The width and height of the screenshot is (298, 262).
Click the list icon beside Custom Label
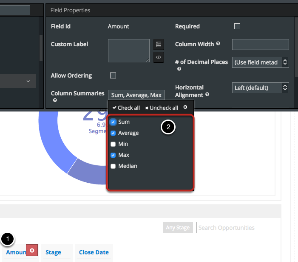coord(159,45)
